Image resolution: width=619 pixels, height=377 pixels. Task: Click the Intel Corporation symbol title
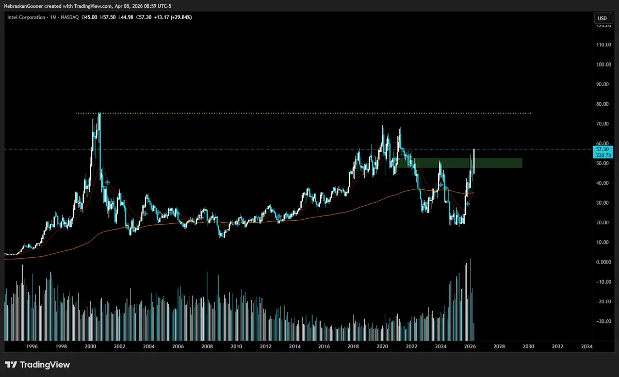(26, 18)
